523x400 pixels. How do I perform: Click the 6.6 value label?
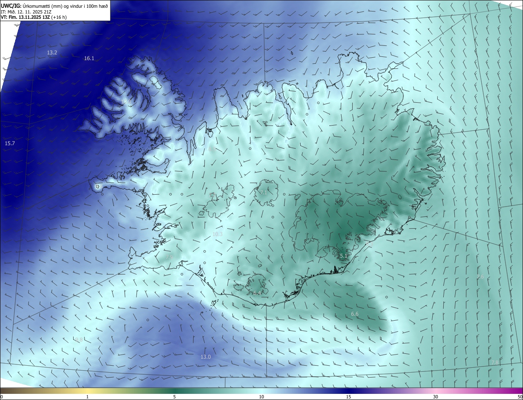tap(355, 314)
